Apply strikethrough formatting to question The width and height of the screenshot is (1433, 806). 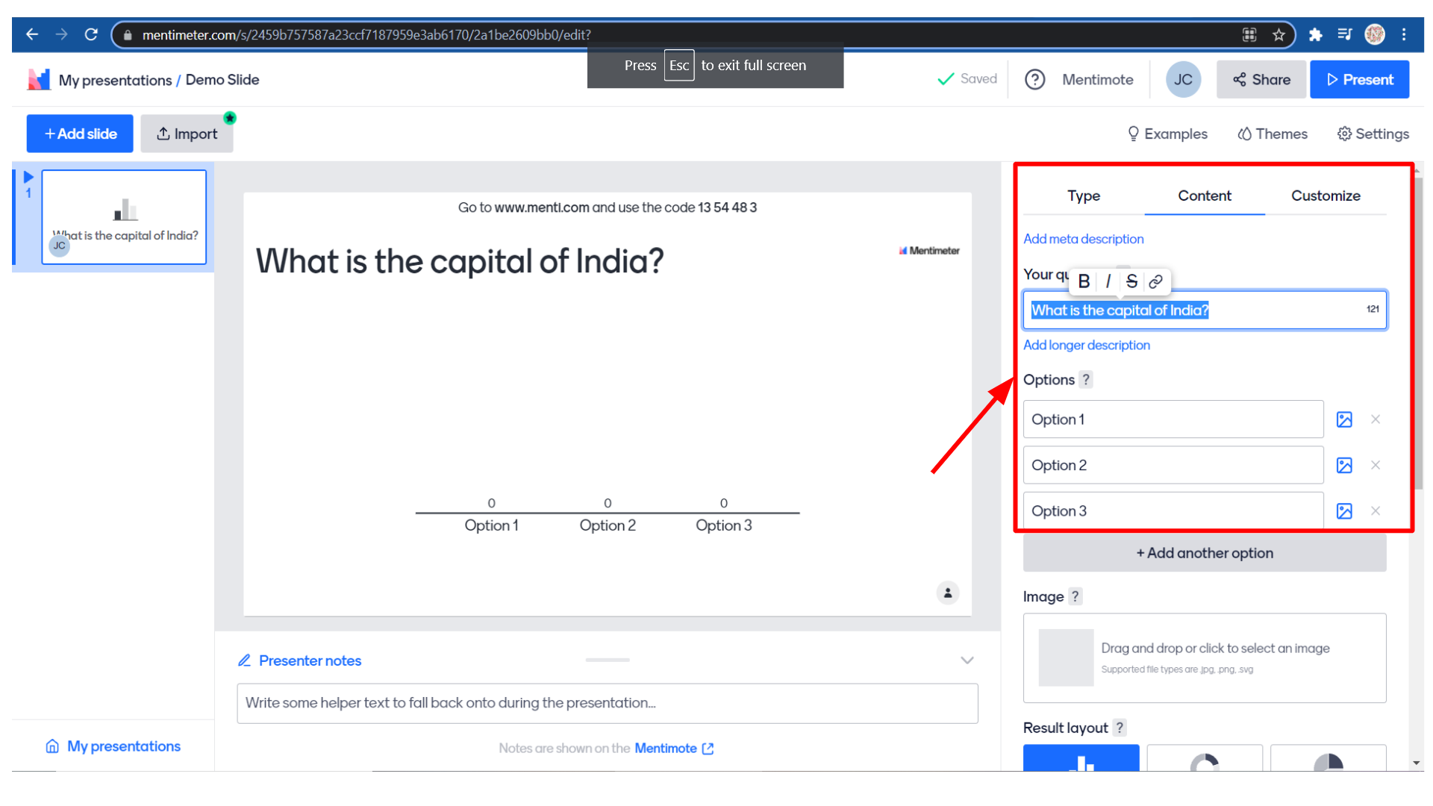1131,281
